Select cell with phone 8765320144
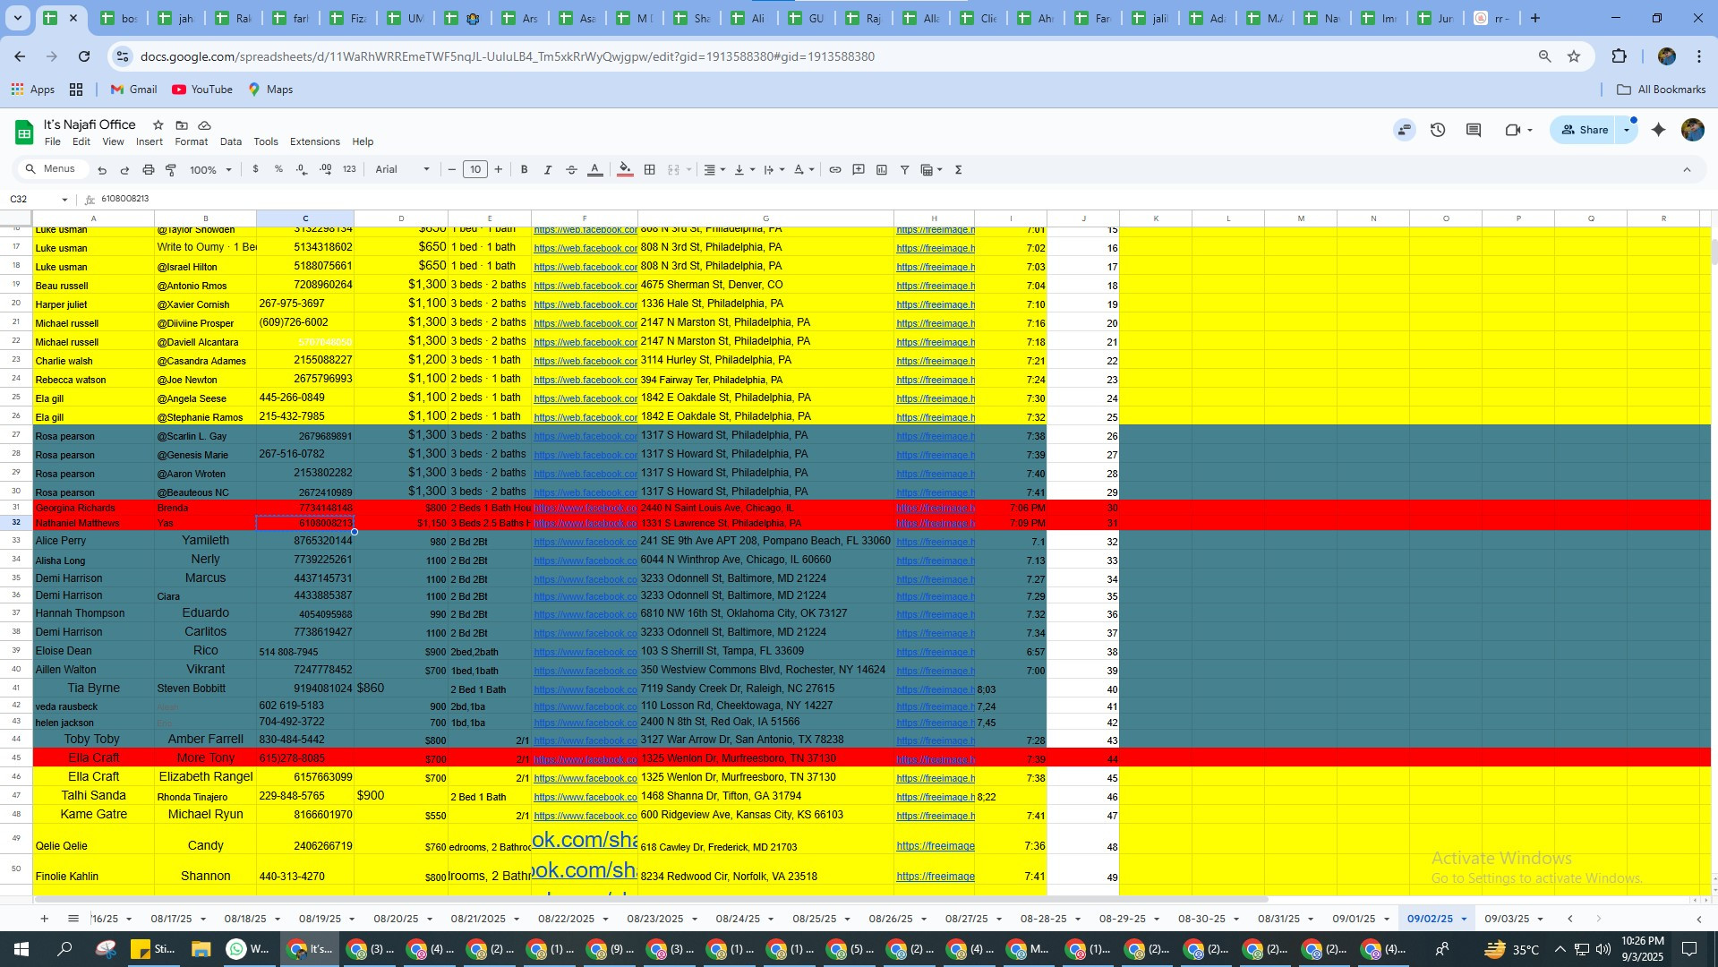 (x=305, y=541)
